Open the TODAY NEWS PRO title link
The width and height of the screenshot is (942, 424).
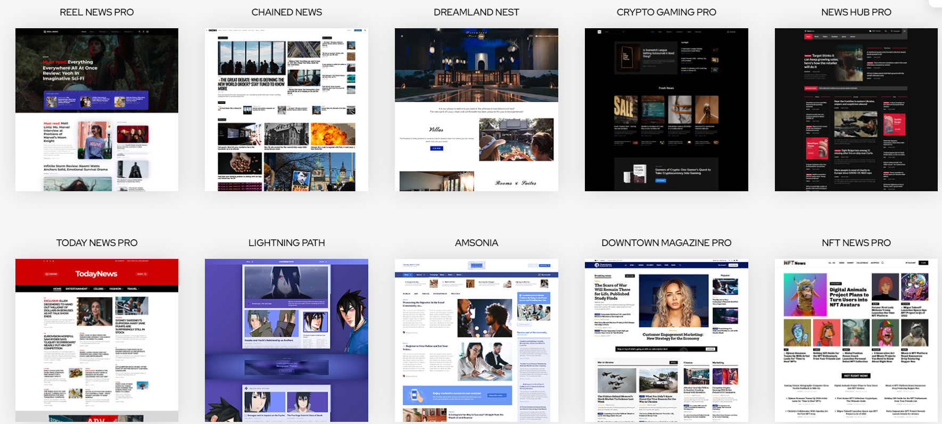[97, 243]
